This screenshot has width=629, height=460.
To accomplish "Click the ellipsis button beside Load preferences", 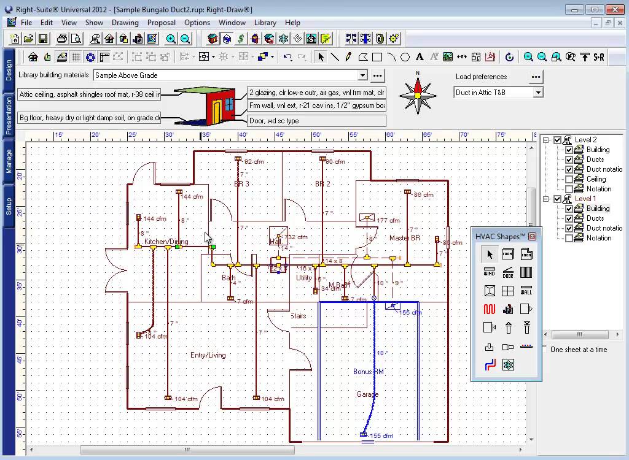I will point(536,77).
